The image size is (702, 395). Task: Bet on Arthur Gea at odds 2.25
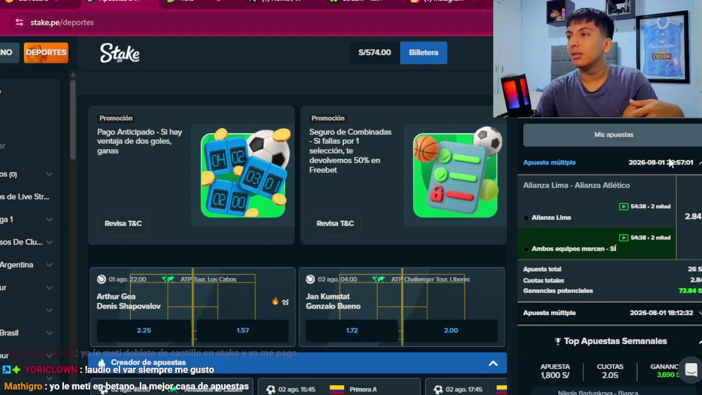(x=144, y=330)
